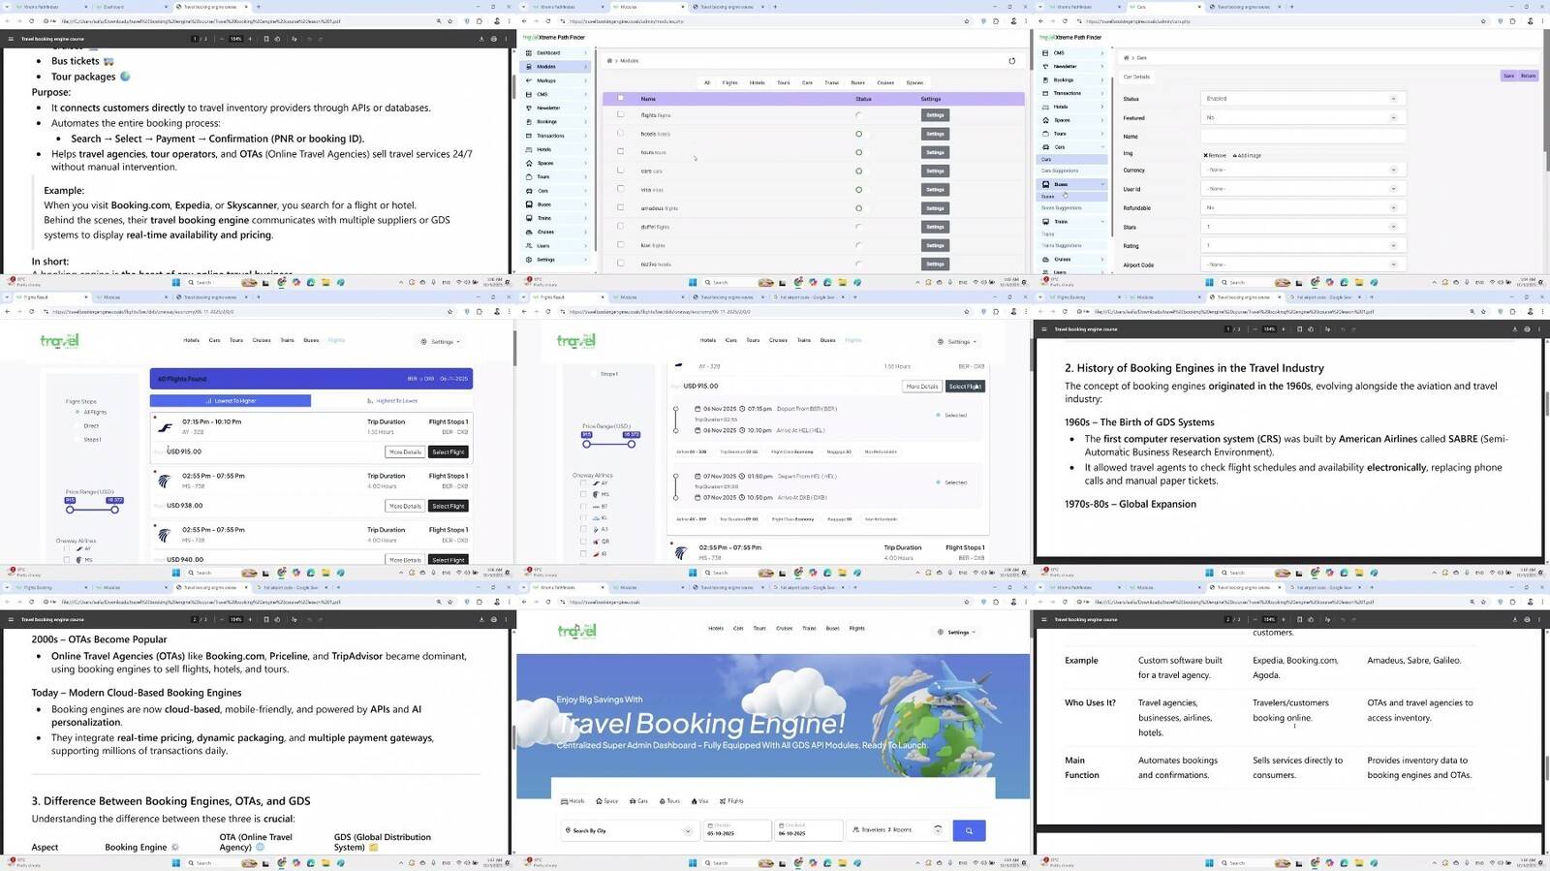Open the Featured dropdown in the Car Details form
The width and height of the screenshot is (1550, 871).
[1303, 117]
